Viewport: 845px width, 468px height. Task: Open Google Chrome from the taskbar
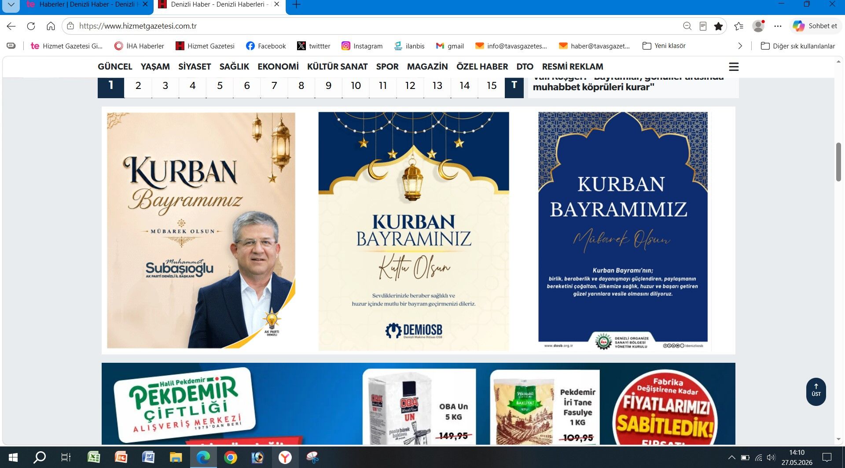click(x=230, y=457)
